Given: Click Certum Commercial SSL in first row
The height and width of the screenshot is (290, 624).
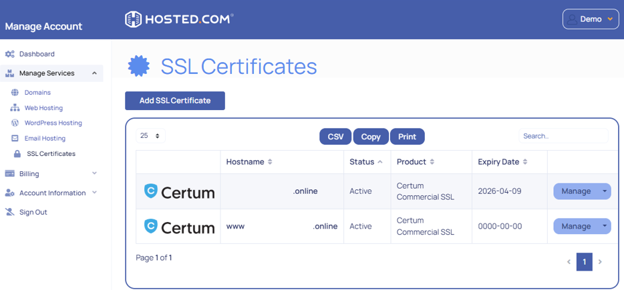Looking at the screenshot, I should click(x=426, y=191).
